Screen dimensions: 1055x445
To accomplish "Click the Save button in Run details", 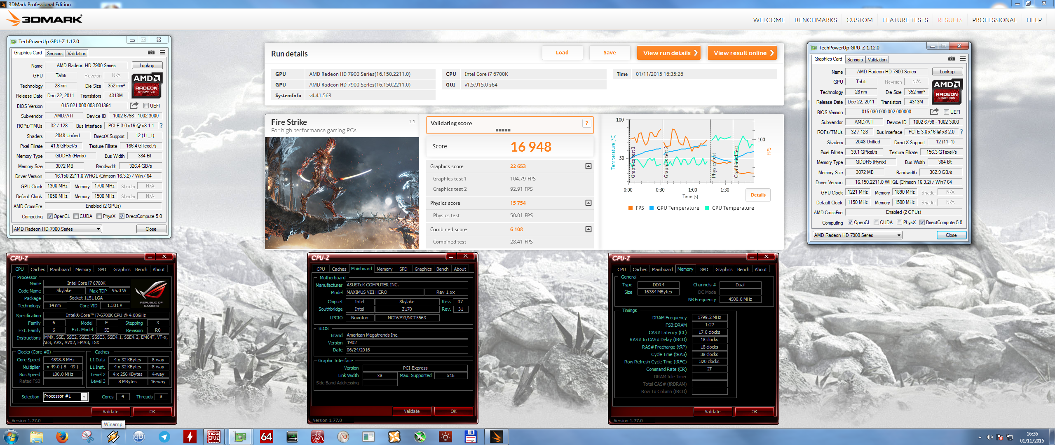I will [610, 53].
